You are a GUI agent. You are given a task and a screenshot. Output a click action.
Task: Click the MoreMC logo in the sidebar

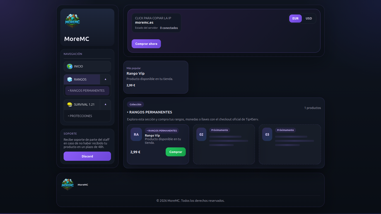73,21
